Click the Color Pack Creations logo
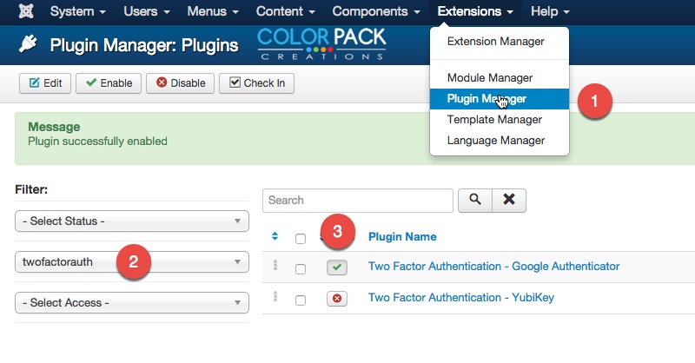Viewport: 695px width, 363px height. (321, 44)
